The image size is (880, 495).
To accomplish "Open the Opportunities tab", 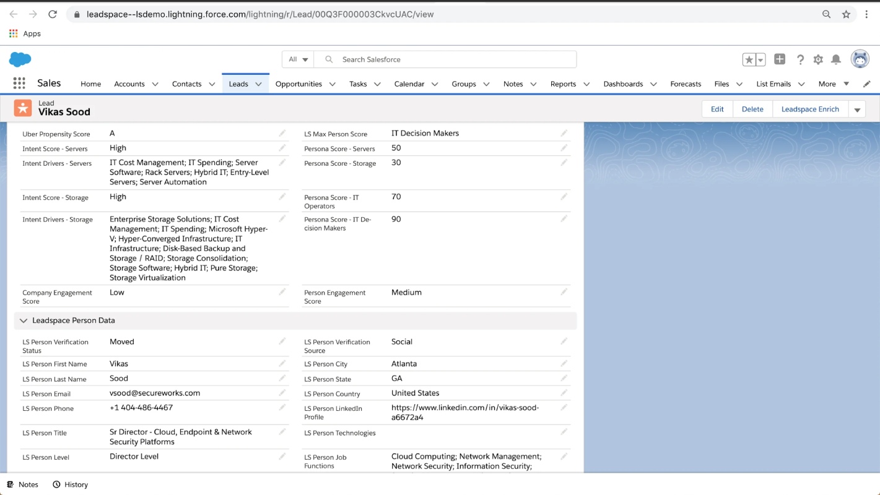I will pyautogui.click(x=298, y=84).
